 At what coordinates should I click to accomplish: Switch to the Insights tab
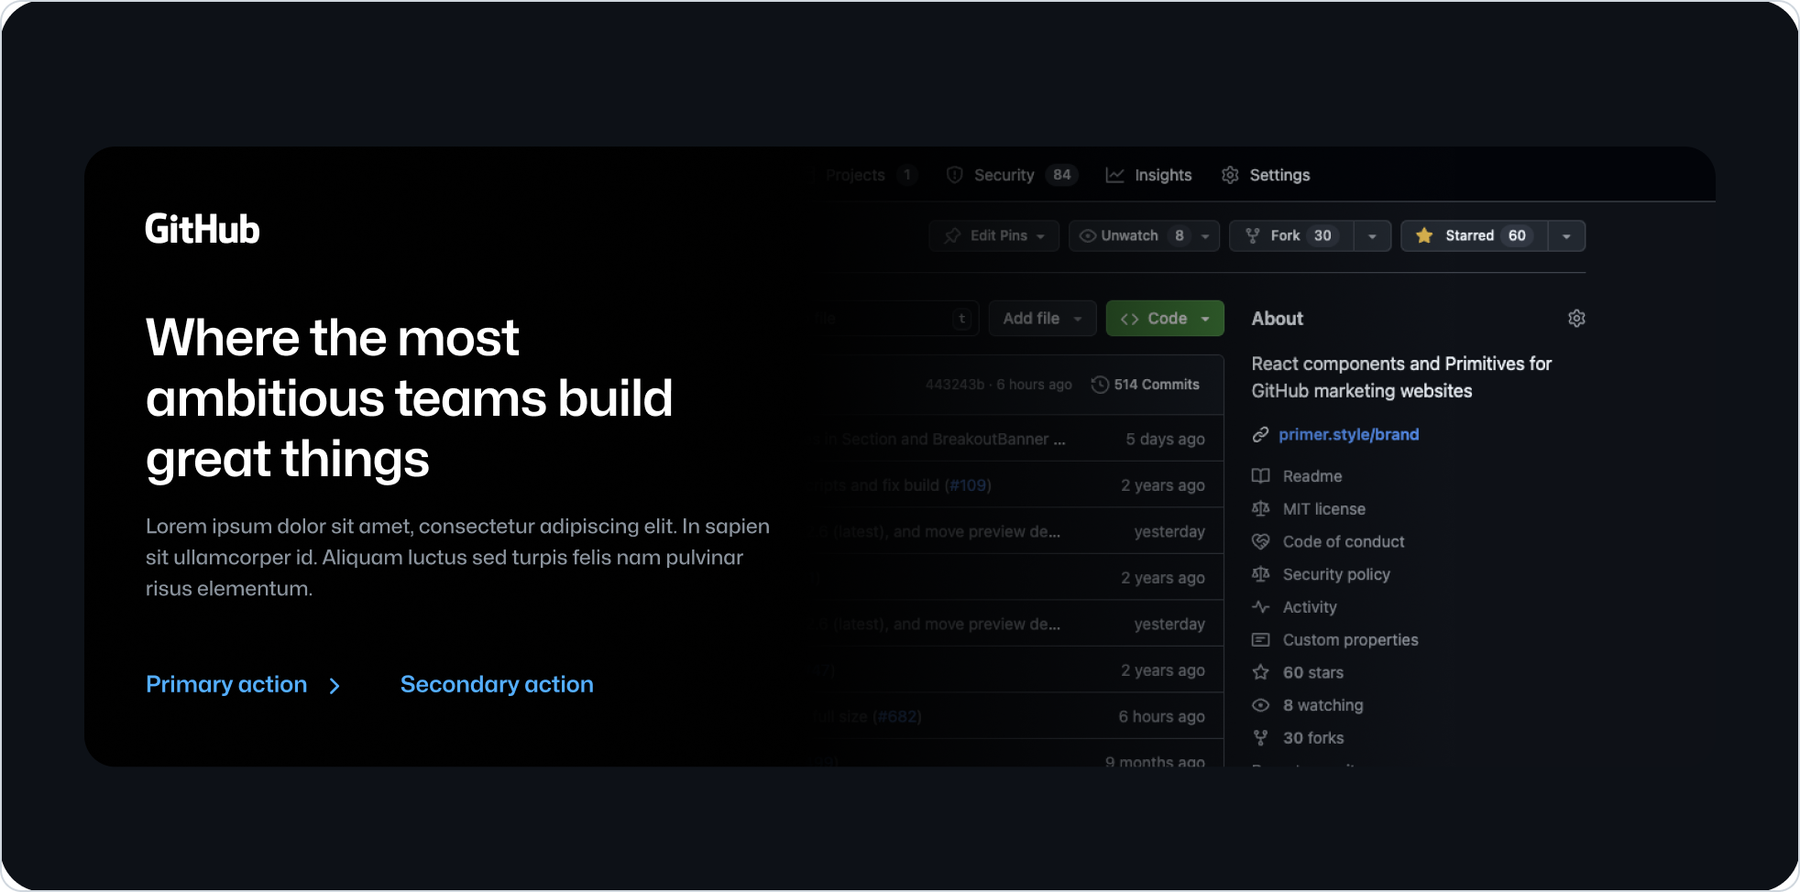click(1149, 175)
